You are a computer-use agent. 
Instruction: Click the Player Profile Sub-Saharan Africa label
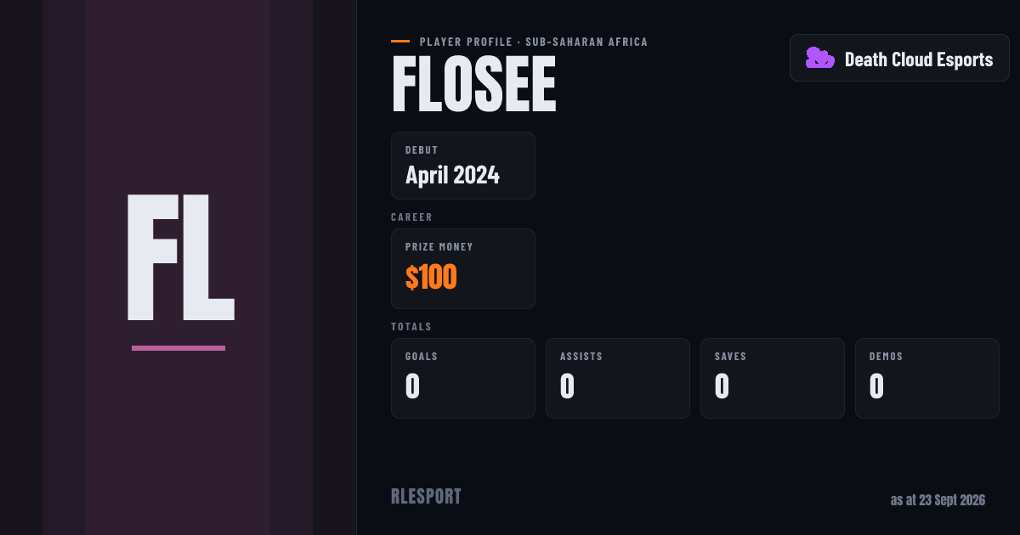pyautogui.click(x=534, y=42)
